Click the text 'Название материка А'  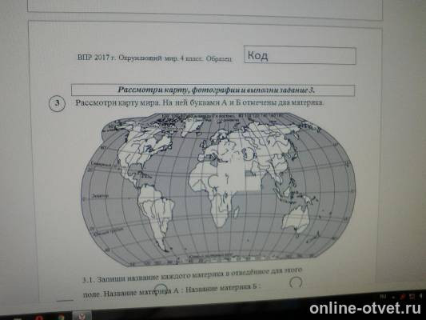pyautogui.click(x=141, y=293)
